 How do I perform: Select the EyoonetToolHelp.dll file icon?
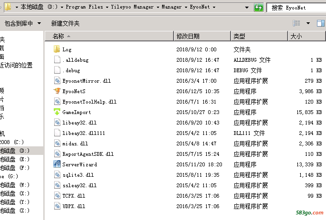[x=57, y=102]
